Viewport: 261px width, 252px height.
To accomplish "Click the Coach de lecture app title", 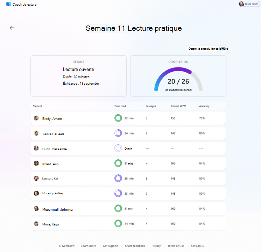I will click(x=24, y=4).
